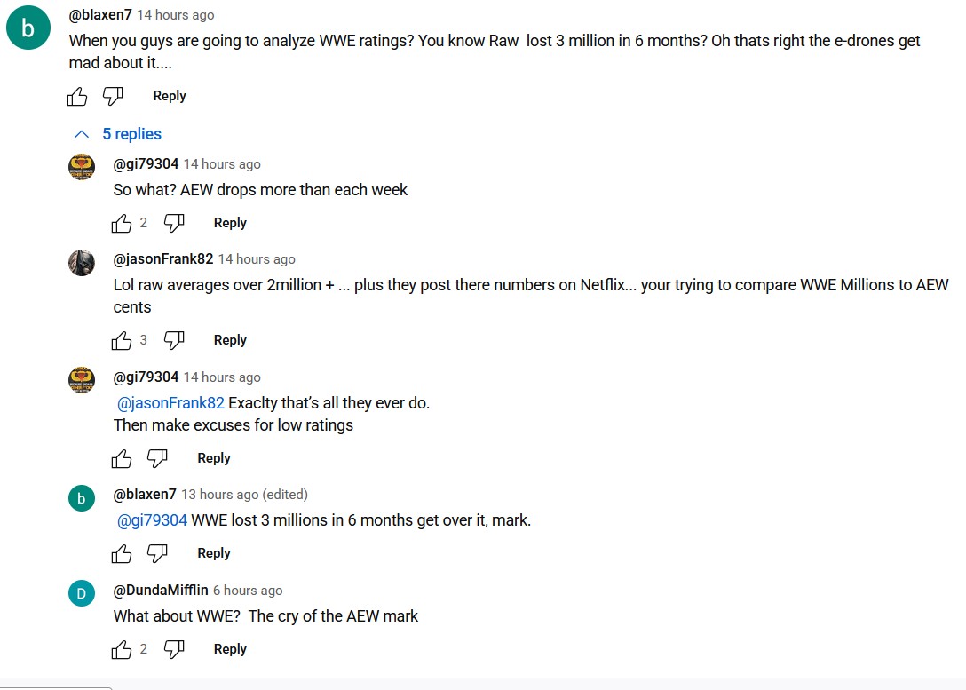Like blaxen7's 'get over it, mark' reply
The image size is (966, 690).
point(122,553)
